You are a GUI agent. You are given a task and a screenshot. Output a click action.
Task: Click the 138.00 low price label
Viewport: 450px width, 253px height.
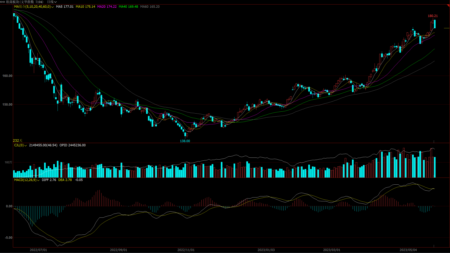pyautogui.click(x=185, y=141)
